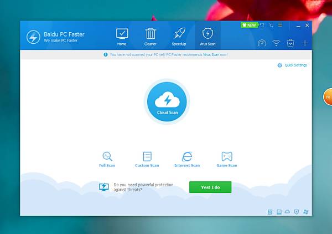Click the green NEW badge
332x234 pixels.
click(250, 25)
